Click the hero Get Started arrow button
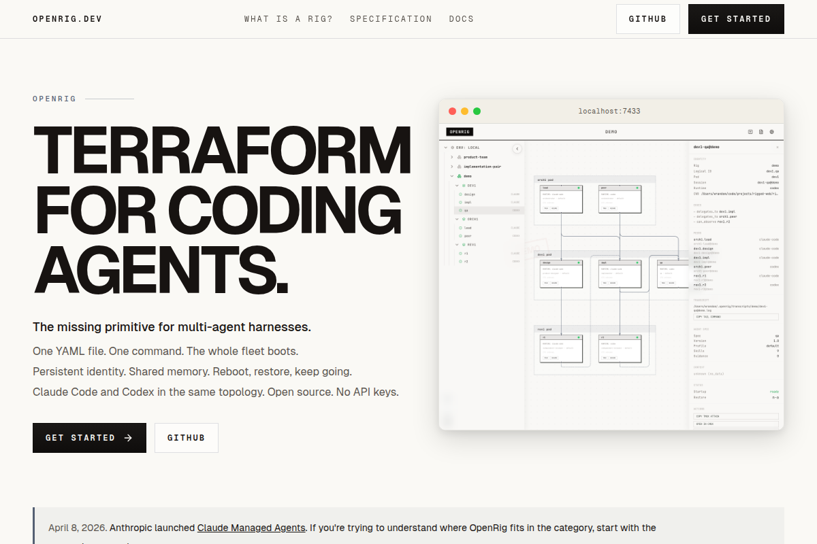Image resolution: width=817 pixels, height=544 pixels. pos(89,438)
